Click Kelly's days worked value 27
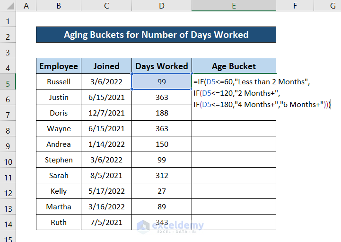Image resolution: width=341 pixels, height=242 pixels. (162, 191)
